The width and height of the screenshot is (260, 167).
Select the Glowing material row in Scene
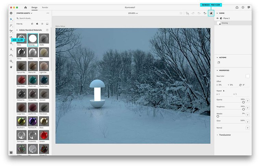pyautogui.click(x=233, y=23)
